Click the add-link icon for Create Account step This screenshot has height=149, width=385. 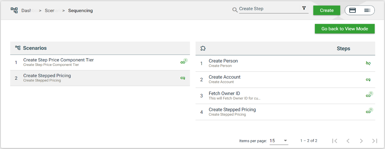[368, 79]
